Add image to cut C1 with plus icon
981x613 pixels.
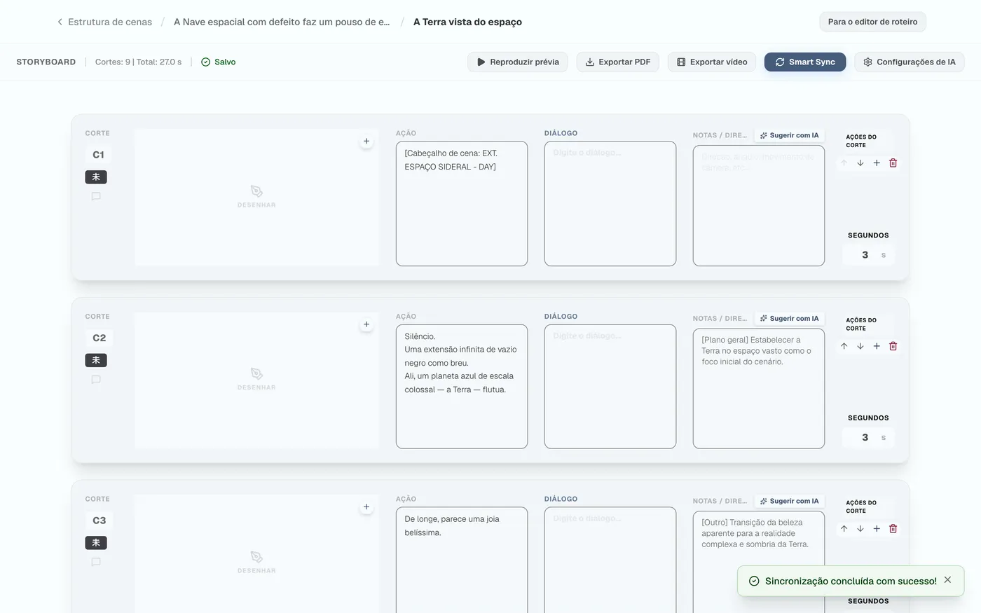click(366, 142)
